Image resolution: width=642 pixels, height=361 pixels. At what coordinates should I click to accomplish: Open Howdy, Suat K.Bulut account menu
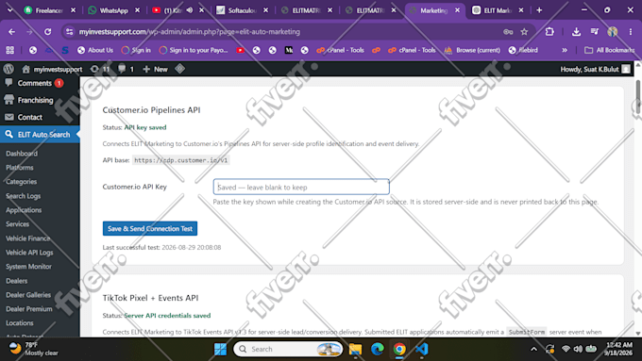595,69
